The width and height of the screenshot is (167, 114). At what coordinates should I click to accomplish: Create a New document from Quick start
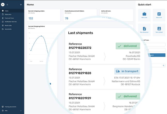pyautogui.click(x=144, y=30)
